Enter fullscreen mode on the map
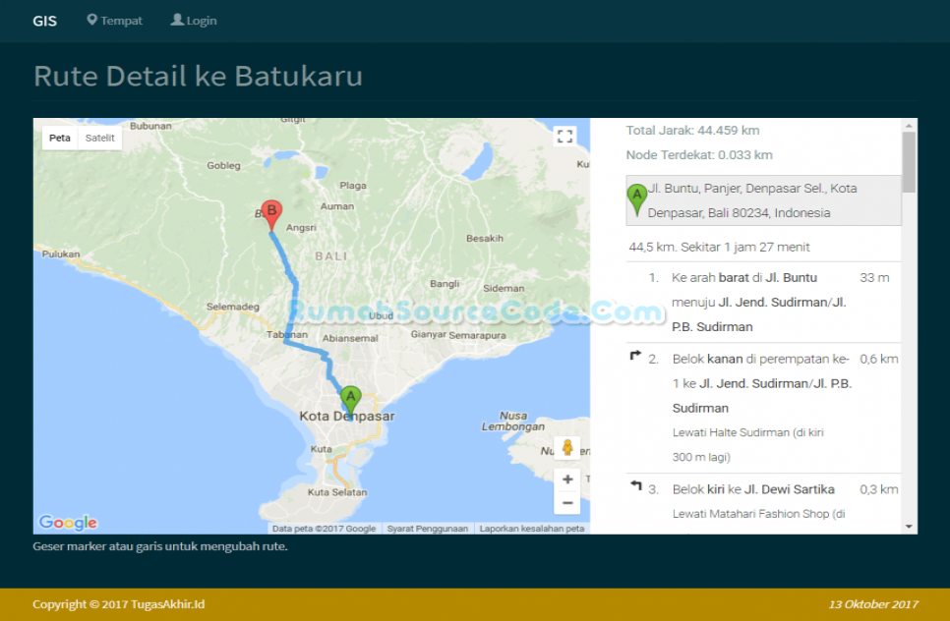This screenshot has height=621, width=950. (x=564, y=137)
